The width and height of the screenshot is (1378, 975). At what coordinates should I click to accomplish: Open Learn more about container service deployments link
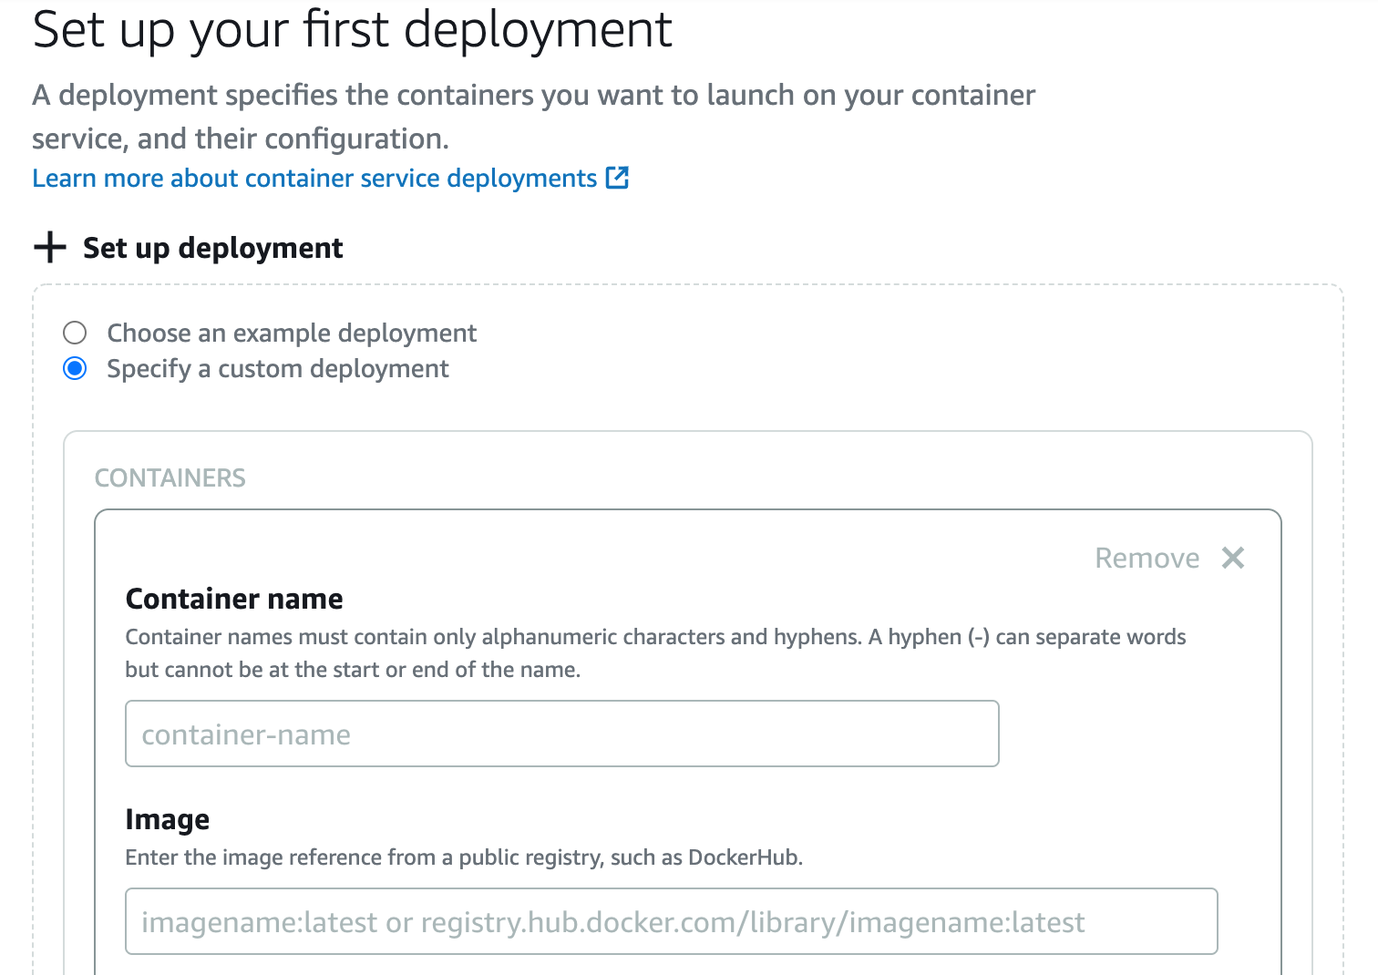[314, 179]
